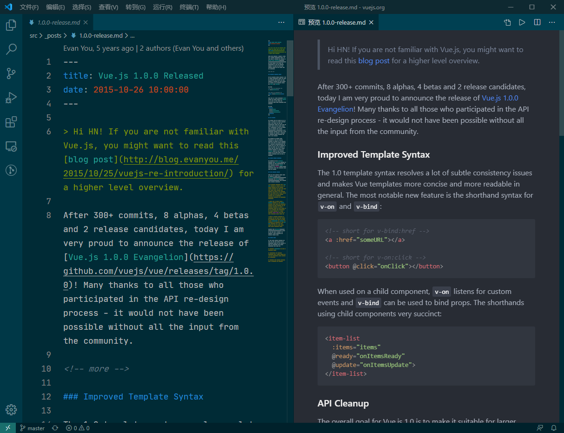Image resolution: width=564 pixels, height=433 pixels.
Task: Click 'Improved Template Syntax' heading in preview
Action: click(374, 154)
